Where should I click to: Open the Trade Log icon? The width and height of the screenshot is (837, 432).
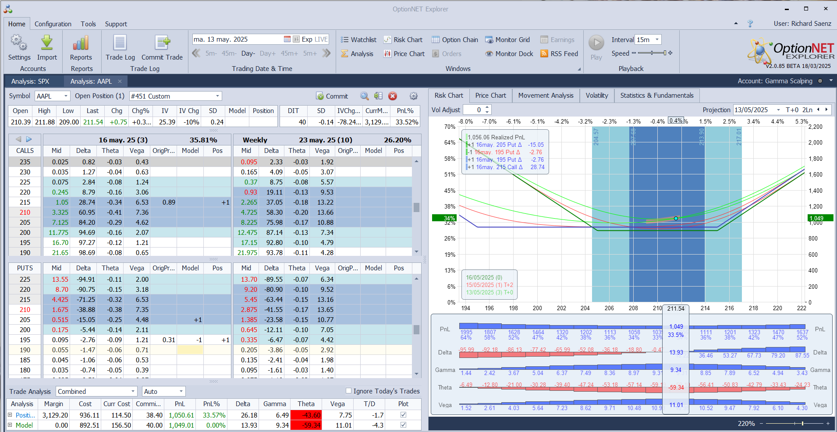(120, 43)
